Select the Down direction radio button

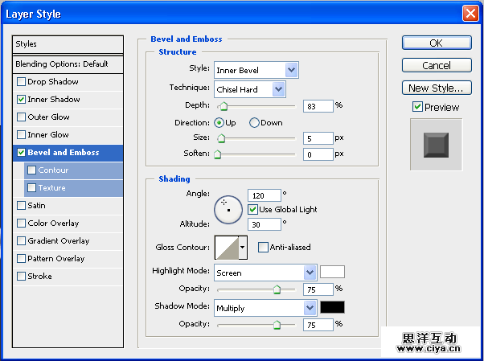254,123
